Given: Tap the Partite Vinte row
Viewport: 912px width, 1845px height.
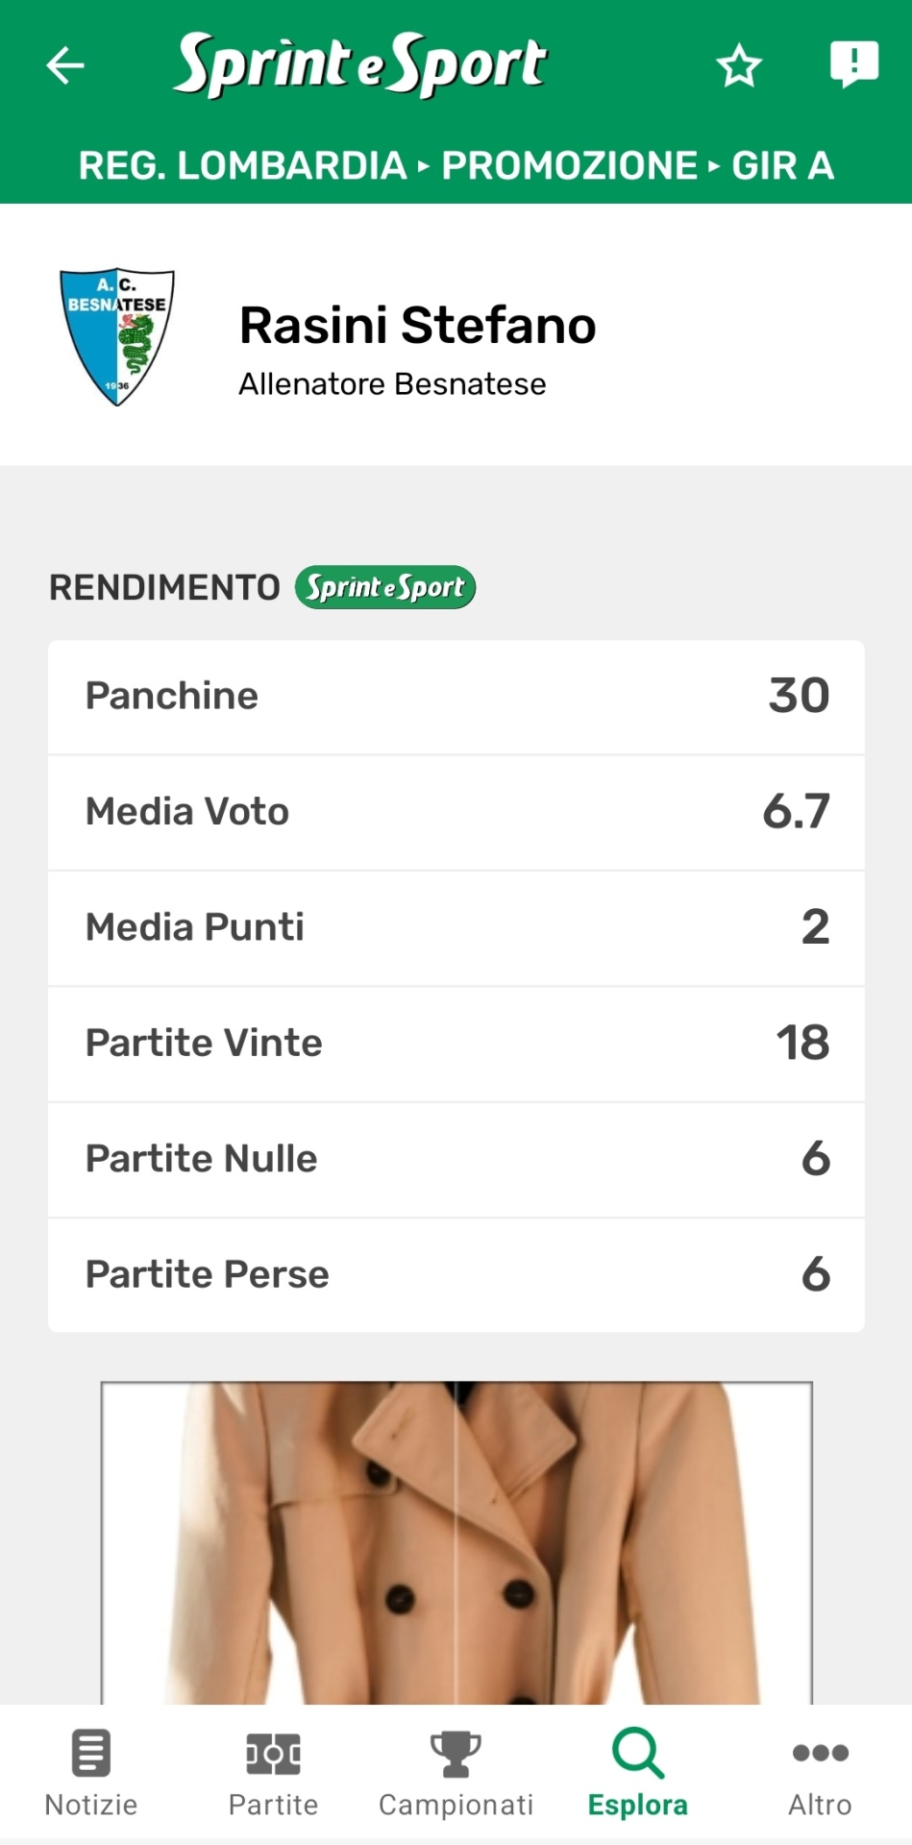Looking at the screenshot, I should pyautogui.click(x=456, y=1044).
